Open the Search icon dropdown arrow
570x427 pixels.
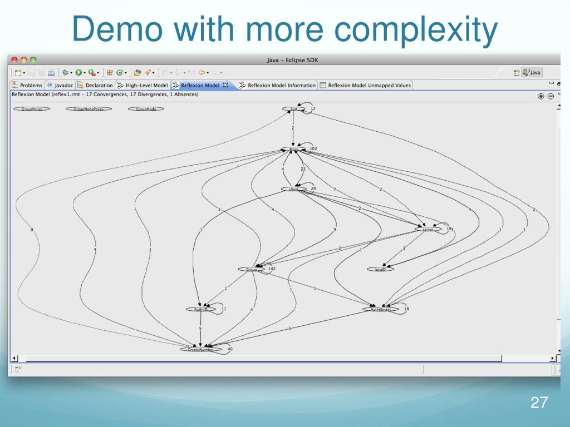(153, 73)
